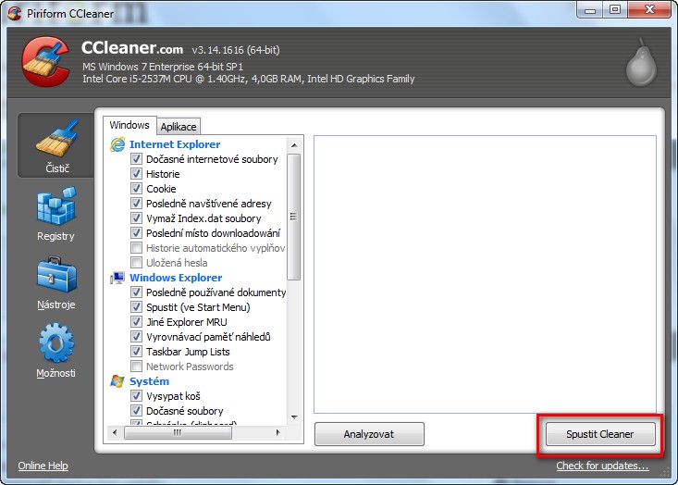
Task: Click the v3.14.1616 (64-bit) version text
Action: pos(236,50)
